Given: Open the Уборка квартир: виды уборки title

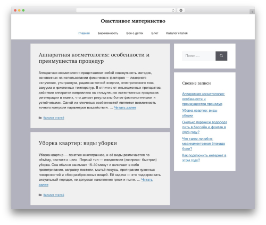Looking at the screenshot, I should (x=78, y=143).
